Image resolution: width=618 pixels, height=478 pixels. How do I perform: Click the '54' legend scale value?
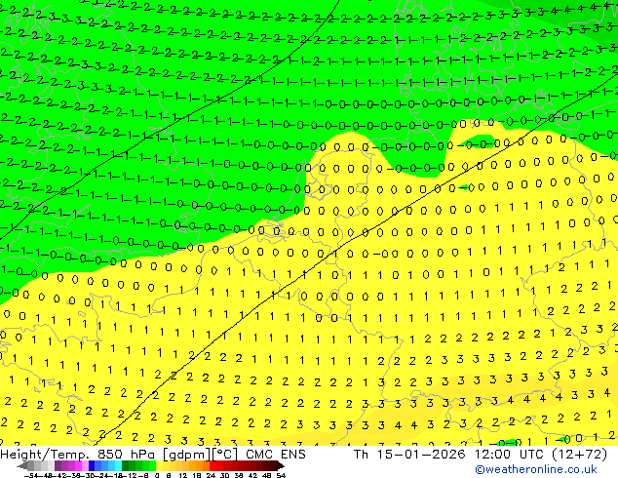[281, 475]
